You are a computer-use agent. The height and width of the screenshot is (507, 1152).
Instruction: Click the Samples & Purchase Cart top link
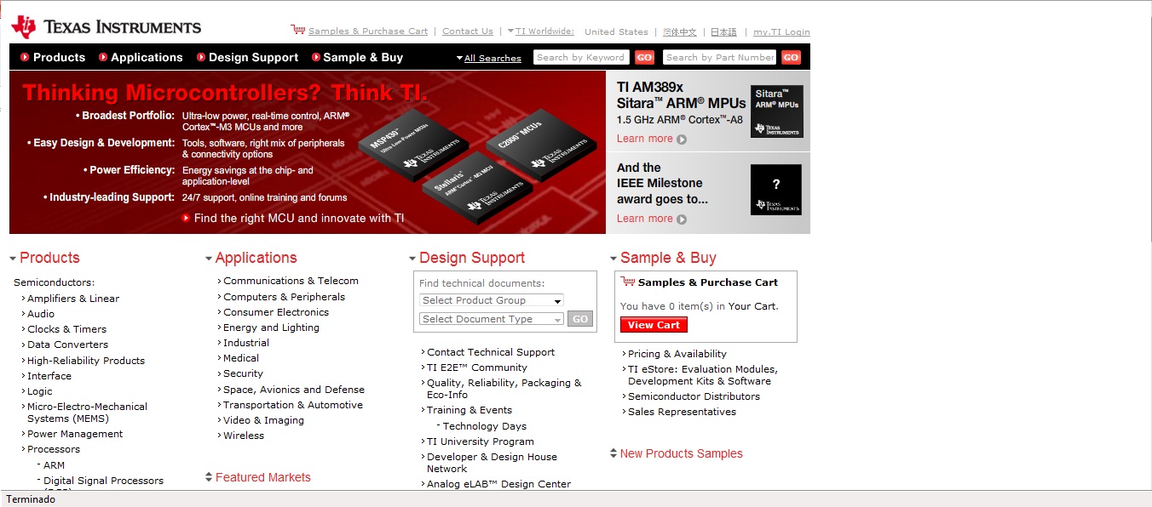368,31
